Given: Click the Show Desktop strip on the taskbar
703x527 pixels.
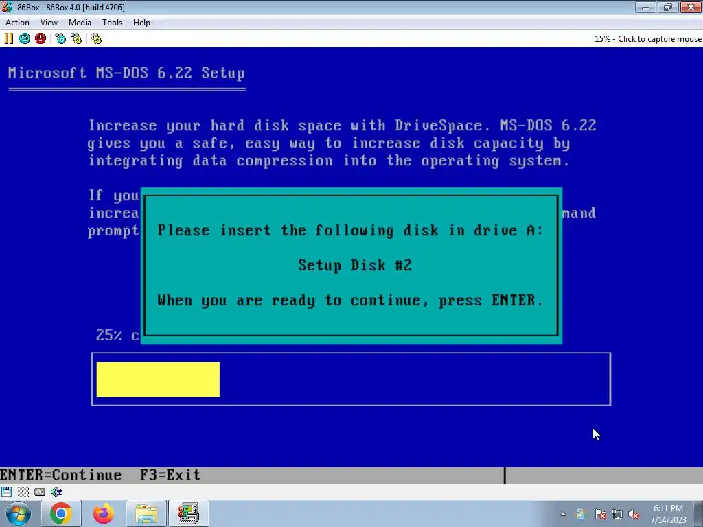Looking at the screenshot, I should [698, 513].
